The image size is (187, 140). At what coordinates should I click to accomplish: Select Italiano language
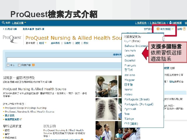(130, 75)
